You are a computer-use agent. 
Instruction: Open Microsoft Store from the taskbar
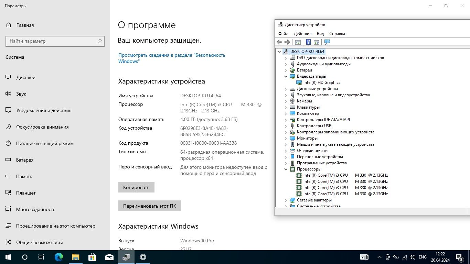(x=92, y=257)
